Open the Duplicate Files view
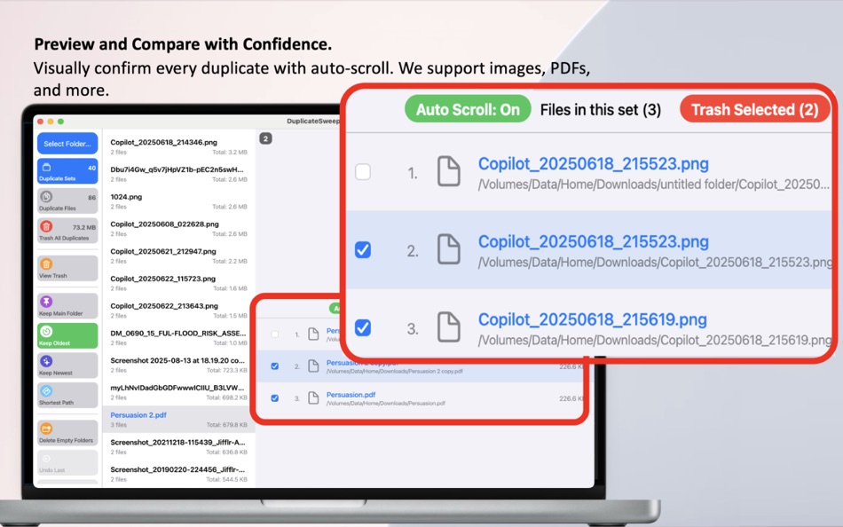This screenshot has height=527, width=843. [67, 201]
